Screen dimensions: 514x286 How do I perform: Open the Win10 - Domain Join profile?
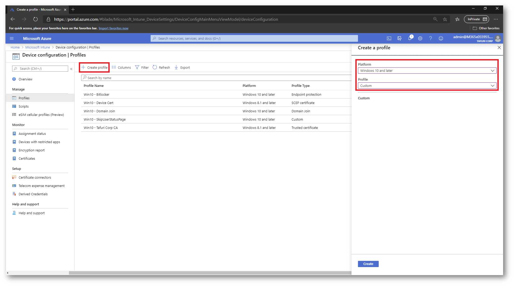pos(99,111)
